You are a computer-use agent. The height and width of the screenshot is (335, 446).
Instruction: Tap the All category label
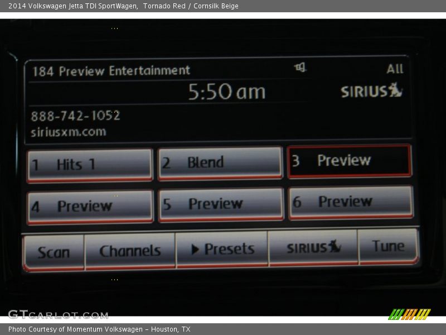coord(395,69)
